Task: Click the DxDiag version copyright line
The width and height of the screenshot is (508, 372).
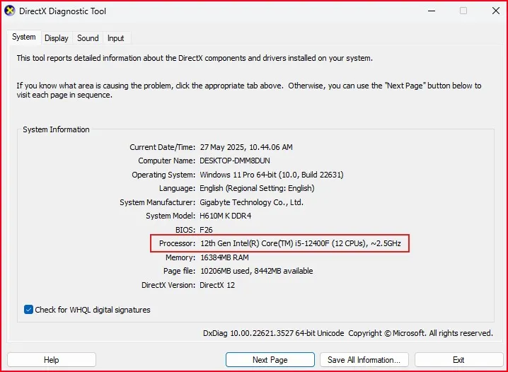Action: (x=347, y=333)
